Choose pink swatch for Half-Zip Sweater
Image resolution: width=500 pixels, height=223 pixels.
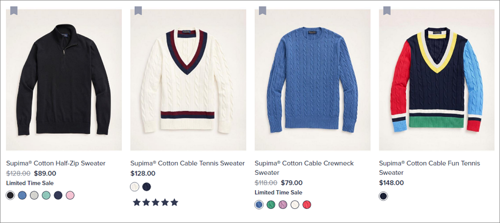point(70,195)
